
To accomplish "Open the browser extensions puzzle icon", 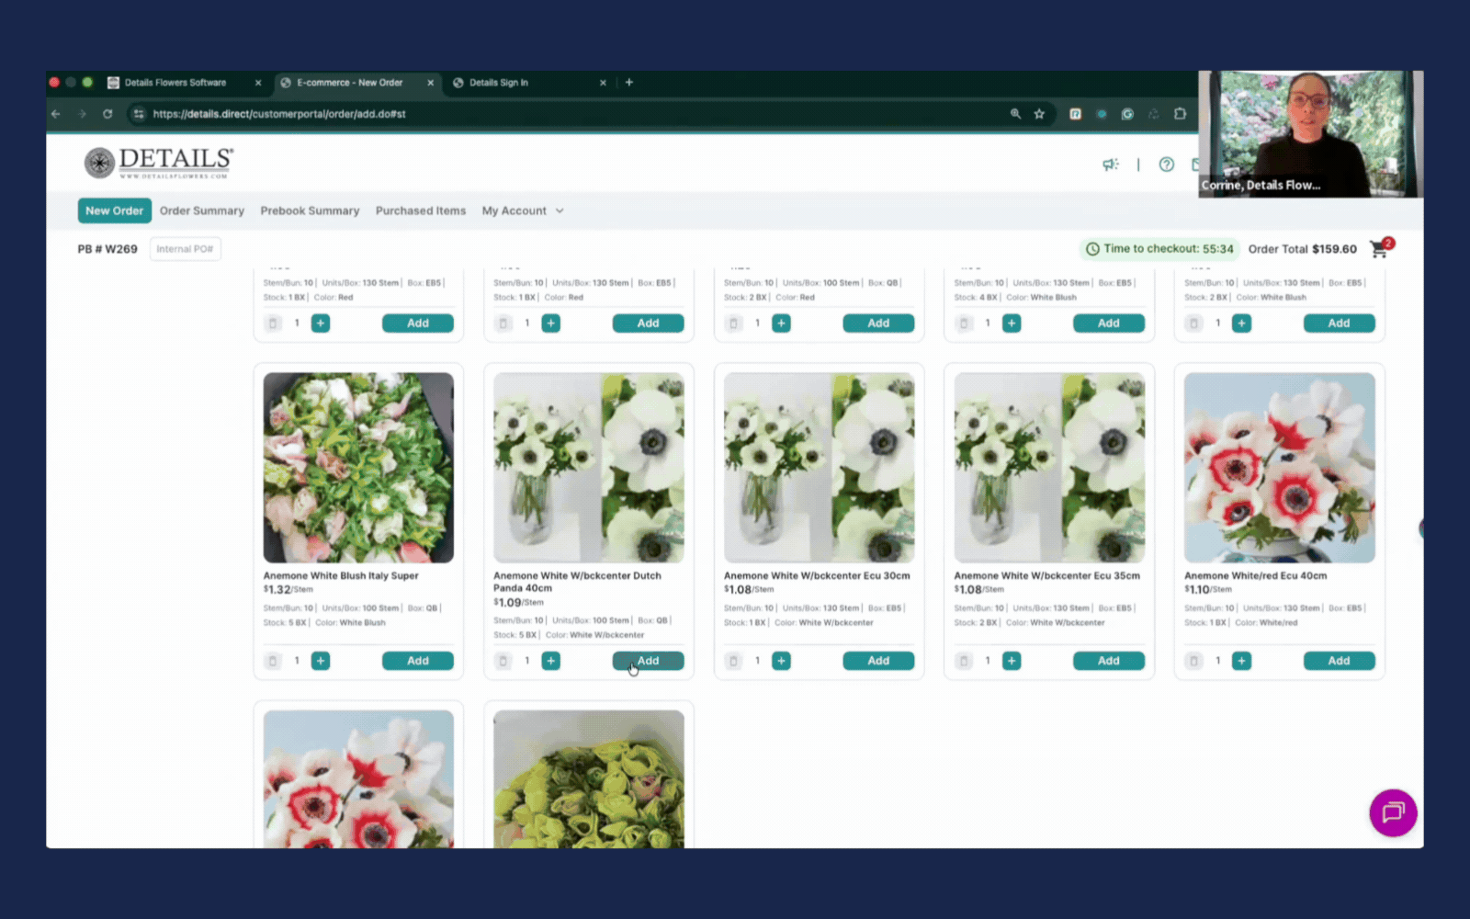I will click(1180, 114).
